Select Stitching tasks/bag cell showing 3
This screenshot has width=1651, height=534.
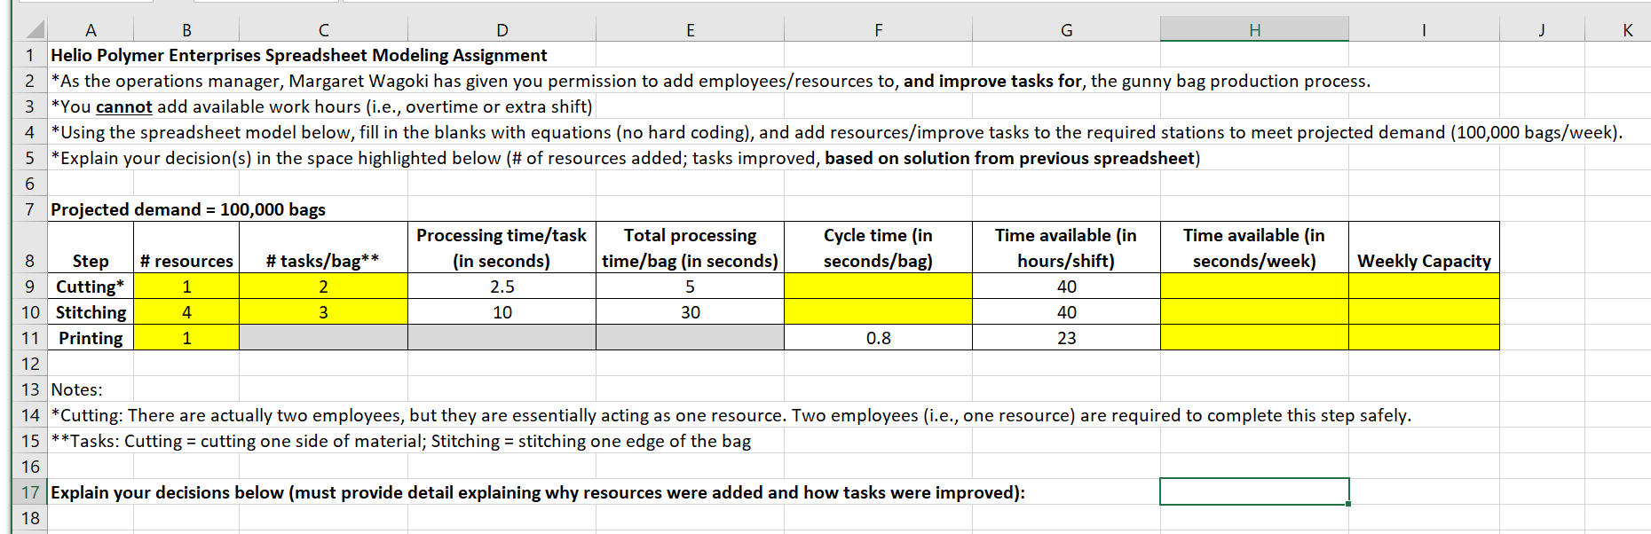tap(324, 312)
